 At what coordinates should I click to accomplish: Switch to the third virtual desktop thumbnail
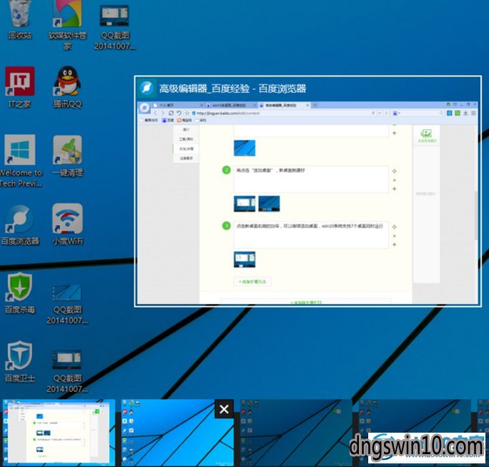pyautogui.click(x=296, y=433)
